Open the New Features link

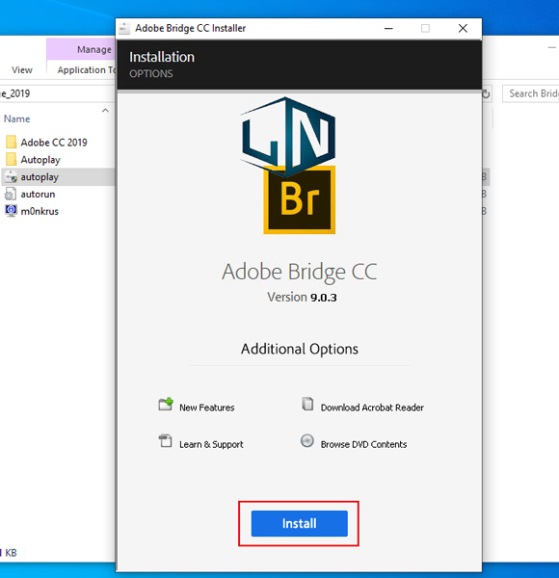[207, 407]
